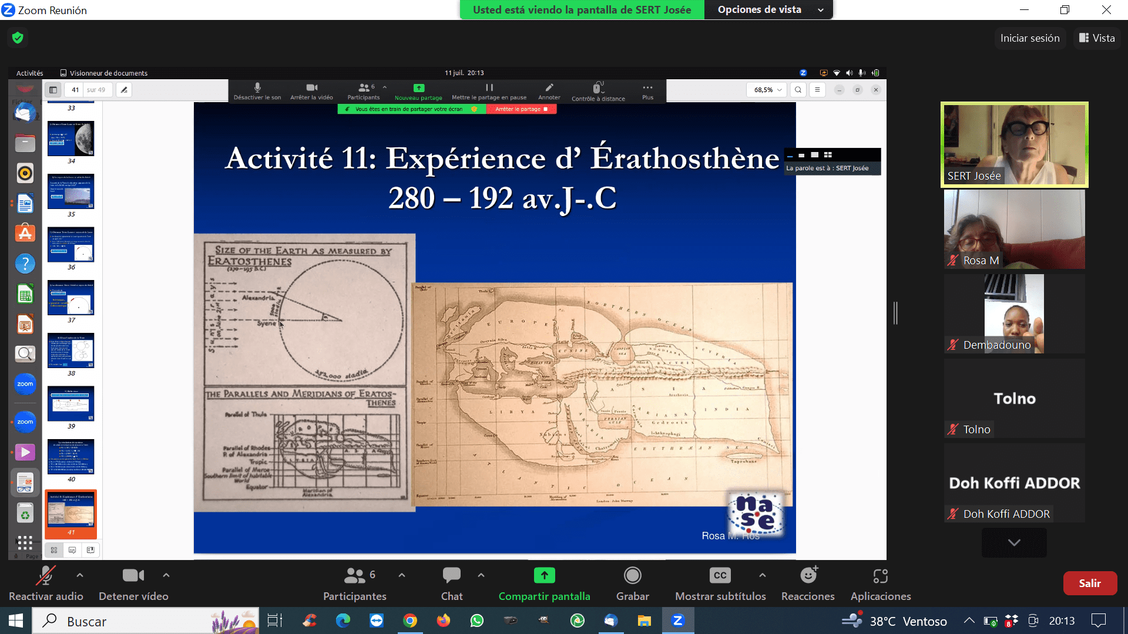Select Rosa M video thumbnail
Image resolution: width=1128 pixels, height=634 pixels.
1015,229
